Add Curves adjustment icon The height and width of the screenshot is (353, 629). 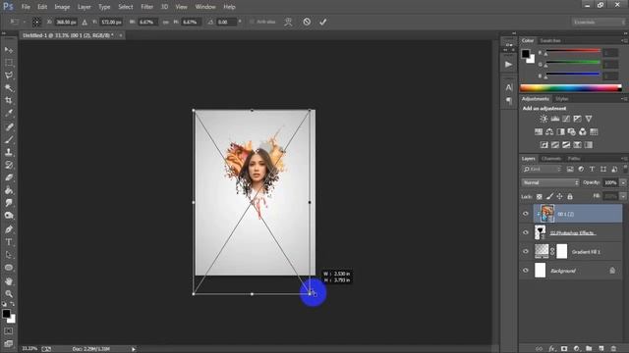tap(566, 119)
